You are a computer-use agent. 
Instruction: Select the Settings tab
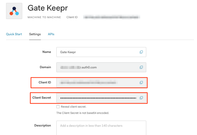(x=35, y=34)
